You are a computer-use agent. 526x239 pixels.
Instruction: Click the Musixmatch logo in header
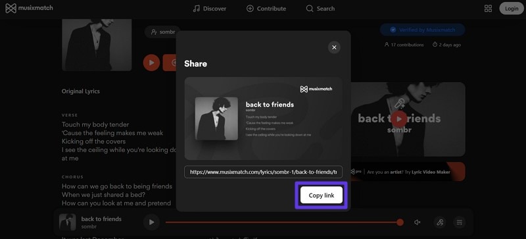pyautogui.click(x=29, y=8)
